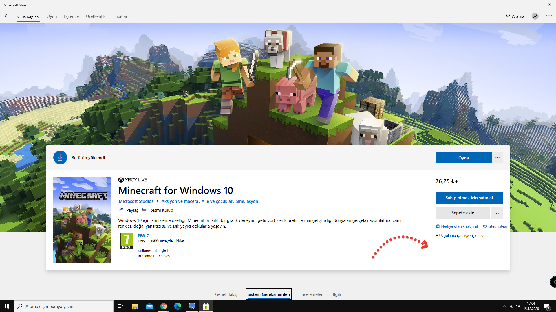Click the black side arrow at the right edge
556x312 pixels.
click(553, 282)
